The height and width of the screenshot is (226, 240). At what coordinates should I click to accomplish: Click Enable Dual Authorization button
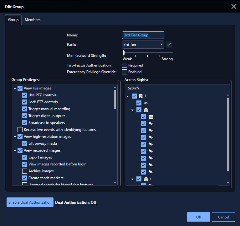click(x=30, y=202)
